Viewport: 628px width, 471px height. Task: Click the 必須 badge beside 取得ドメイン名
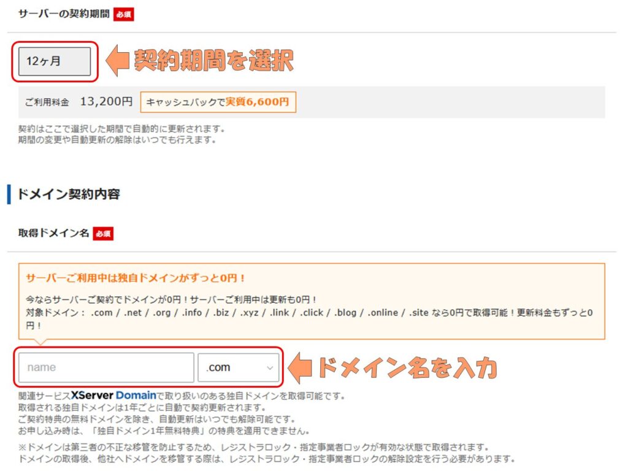[103, 234]
